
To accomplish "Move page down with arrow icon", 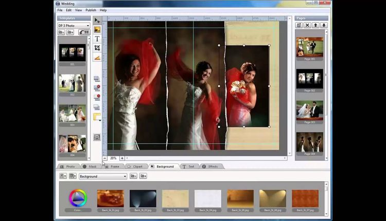I will pos(324,25).
